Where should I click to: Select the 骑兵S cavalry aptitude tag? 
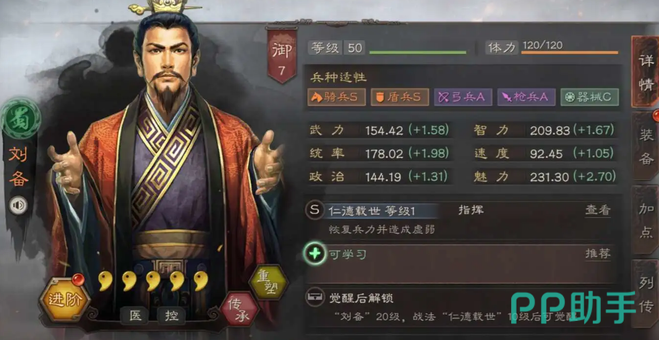pos(336,97)
